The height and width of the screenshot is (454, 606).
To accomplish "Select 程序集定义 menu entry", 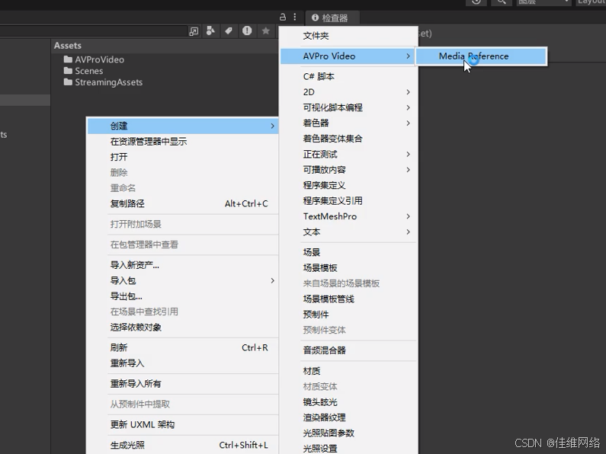I will [x=348, y=185].
